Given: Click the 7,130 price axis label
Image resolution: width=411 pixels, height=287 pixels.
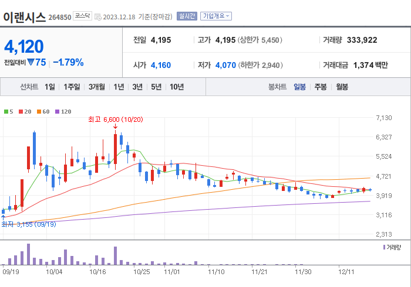Looking at the screenshot, I should (x=384, y=118).
